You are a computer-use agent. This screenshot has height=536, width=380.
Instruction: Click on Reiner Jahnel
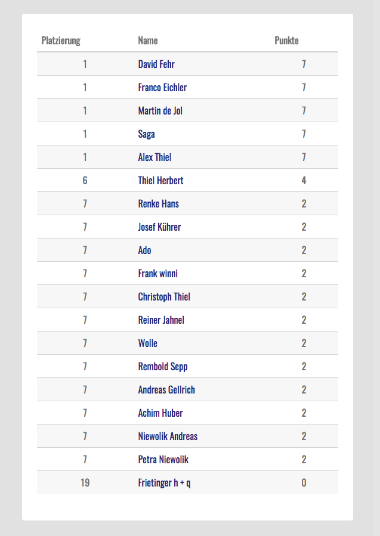point(161,320)
